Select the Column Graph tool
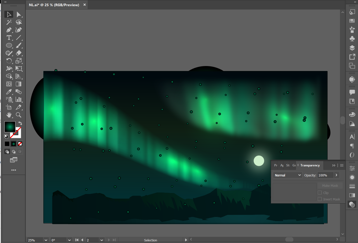This screenshot has width=358, height=243. click(x=19, y=100)
